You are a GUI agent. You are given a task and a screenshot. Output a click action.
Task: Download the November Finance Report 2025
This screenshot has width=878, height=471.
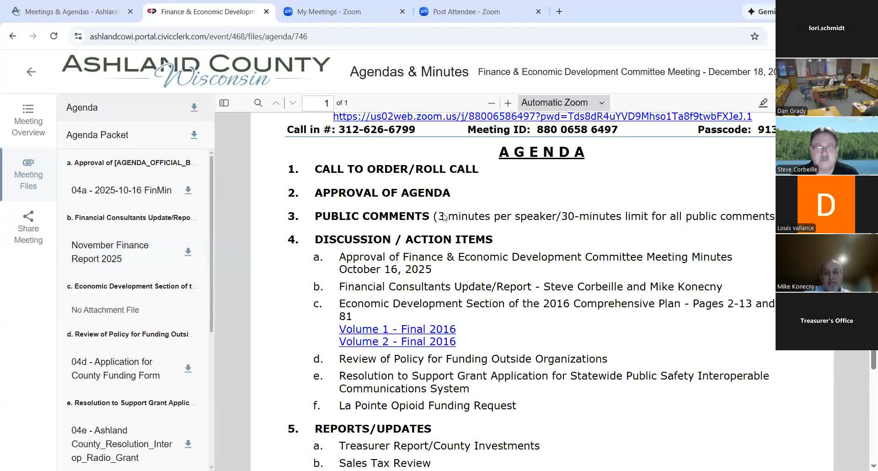(x=188, y=252)
